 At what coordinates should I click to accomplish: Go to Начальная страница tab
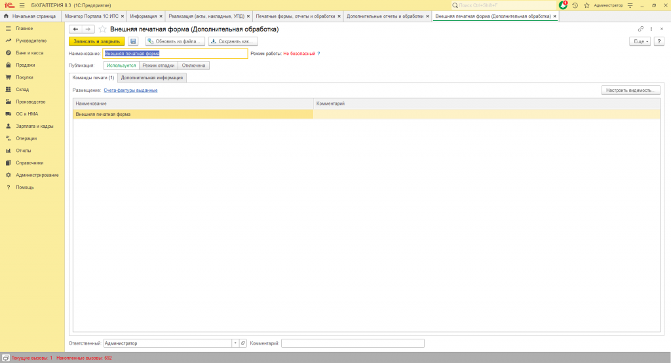30,16
